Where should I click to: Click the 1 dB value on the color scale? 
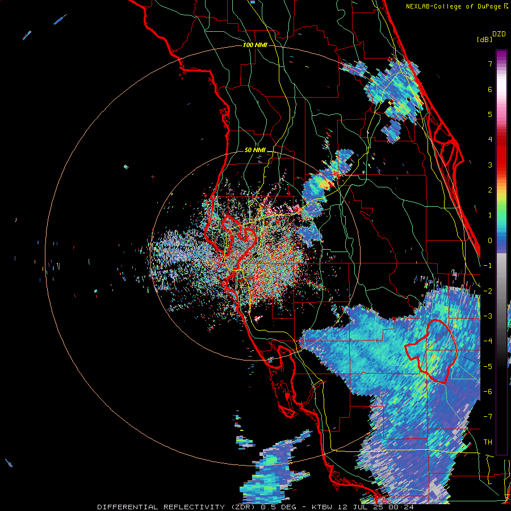pyautogui.click(x=490, y=215)
